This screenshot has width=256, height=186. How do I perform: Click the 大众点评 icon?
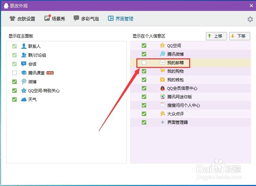(162, 113)
